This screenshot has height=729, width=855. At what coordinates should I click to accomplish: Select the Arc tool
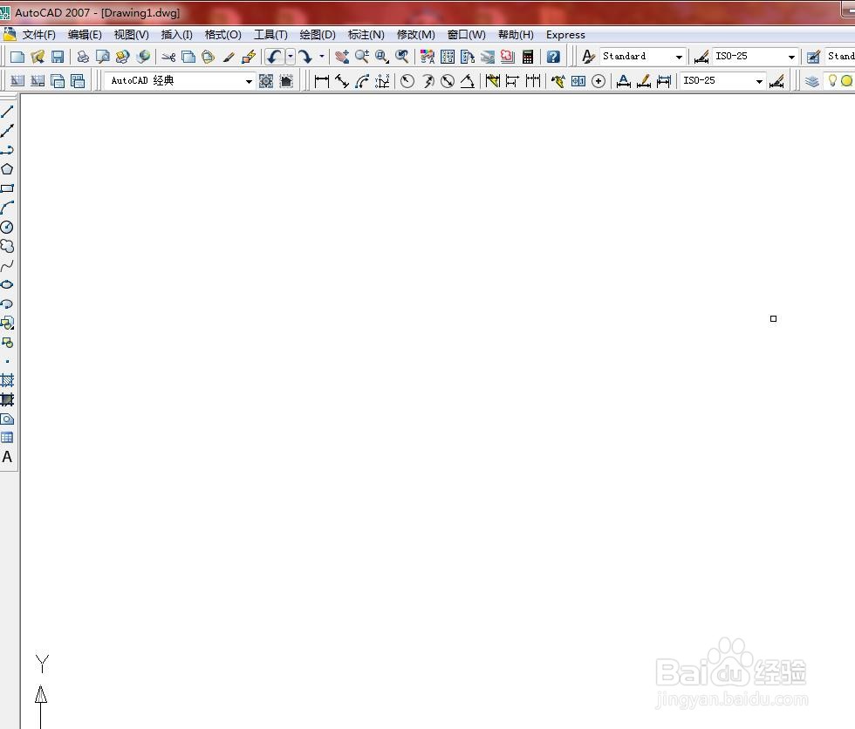(x=7, y=208)
